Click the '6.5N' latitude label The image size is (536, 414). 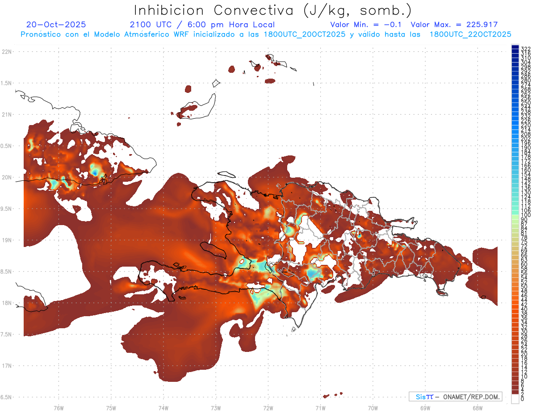[x=7, y=397]
